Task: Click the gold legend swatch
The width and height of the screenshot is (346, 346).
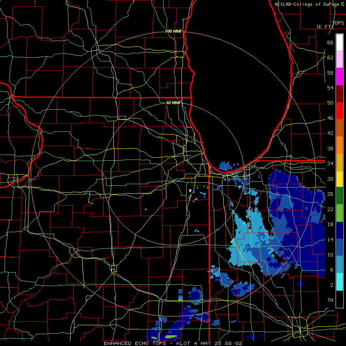Action: tap(339, 163)
